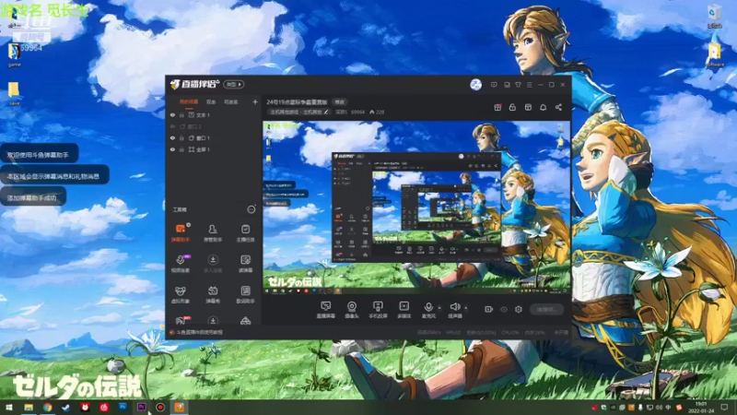Toggle the lock on the 窗口 1 source
737x415 pixels.
pos(181,137)
